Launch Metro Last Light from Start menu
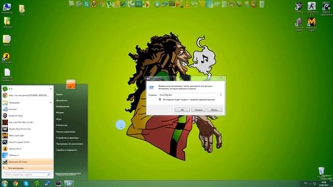The height and width of the screenshot is (187, 333). tap(28, 136)
